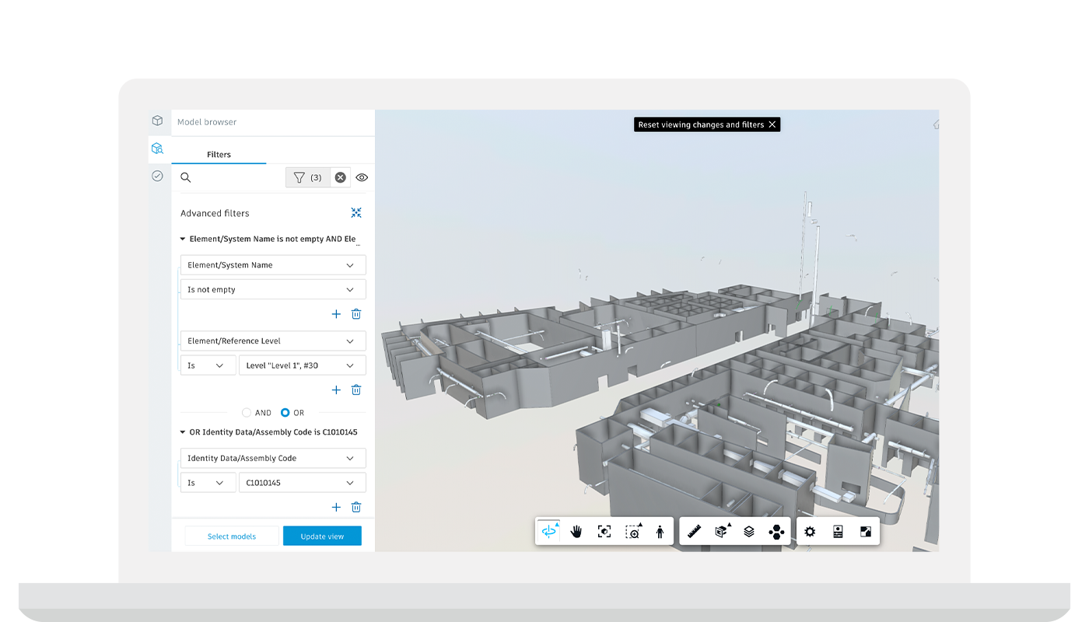Select the Zoom window tool
Screen dimensions: 1089x622
633,531
